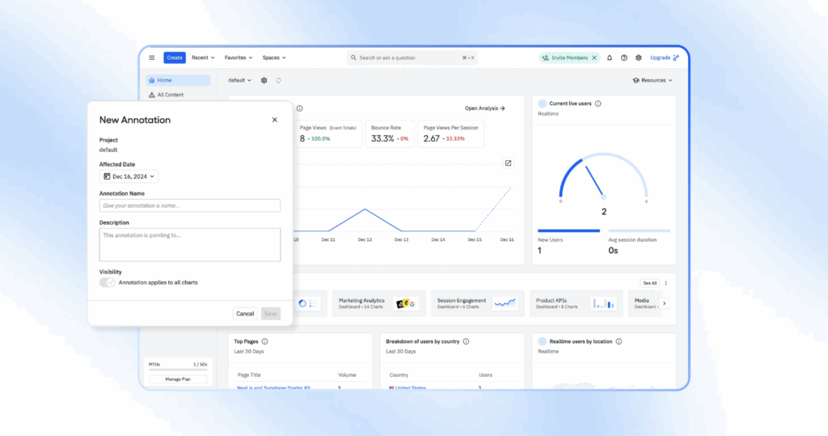The image size is (828, 436).
Task: Close the New Annotation dialog
Action: point(275,120)
